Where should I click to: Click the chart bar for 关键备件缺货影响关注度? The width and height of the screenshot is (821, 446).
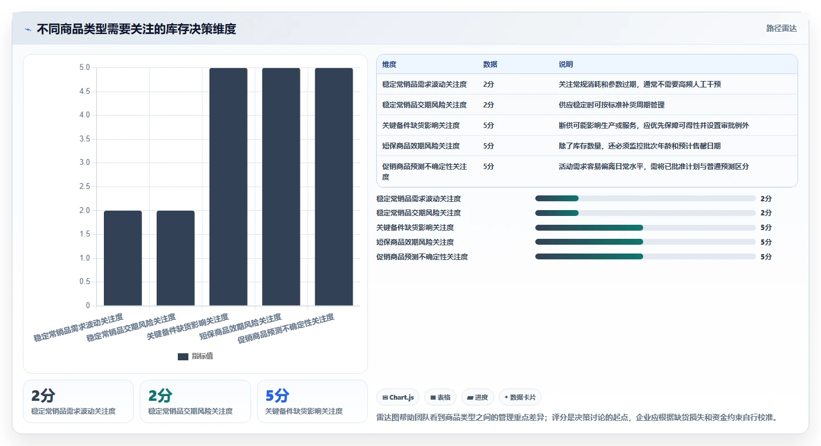[x=228, y=187]
